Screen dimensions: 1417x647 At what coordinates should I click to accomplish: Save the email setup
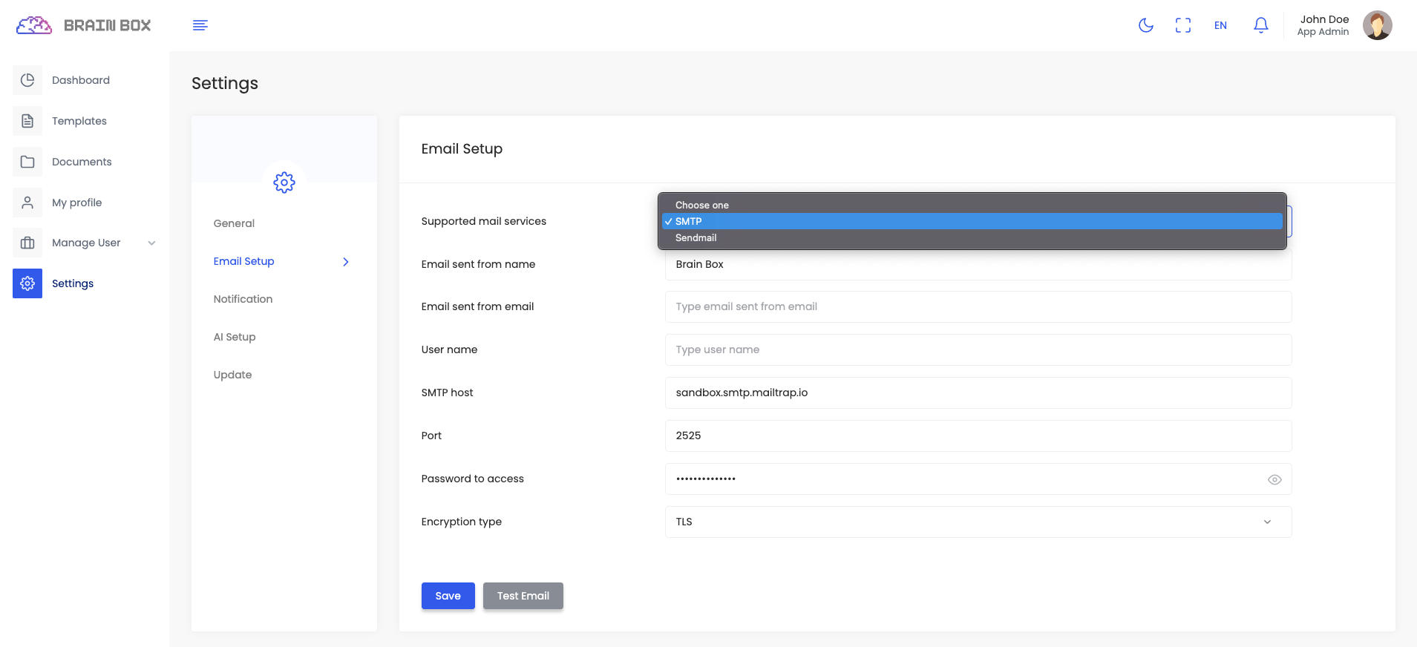pyautogui.click(x=448, y=596)
